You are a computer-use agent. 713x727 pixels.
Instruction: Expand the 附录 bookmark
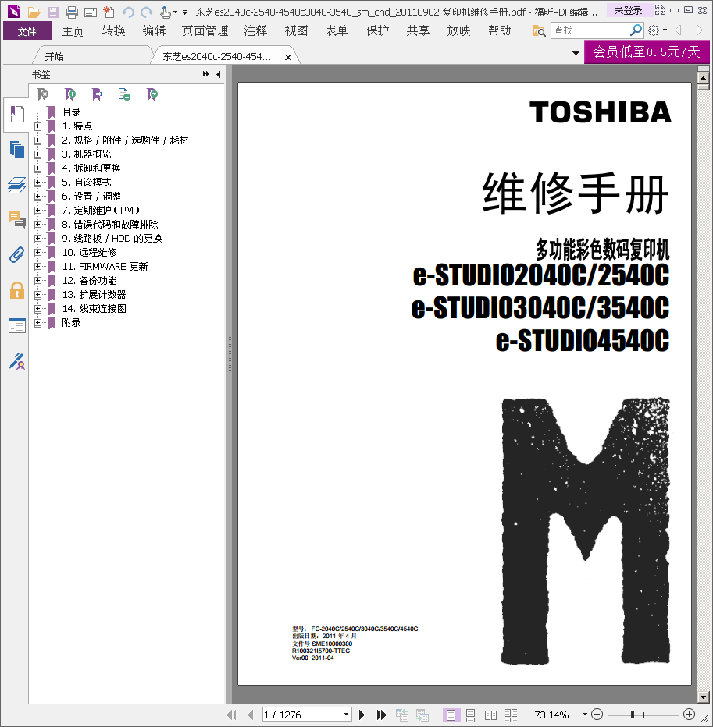tap(38, 323)
